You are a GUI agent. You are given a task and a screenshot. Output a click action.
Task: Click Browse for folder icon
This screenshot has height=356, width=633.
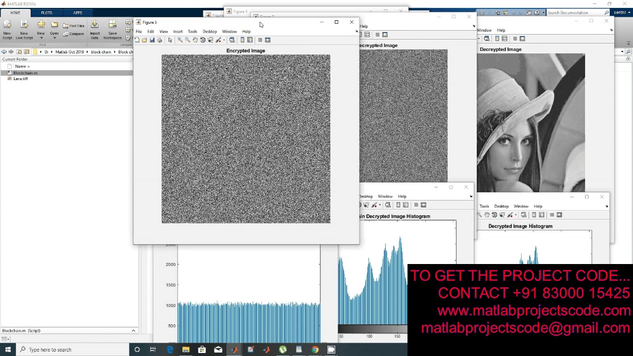26,52
